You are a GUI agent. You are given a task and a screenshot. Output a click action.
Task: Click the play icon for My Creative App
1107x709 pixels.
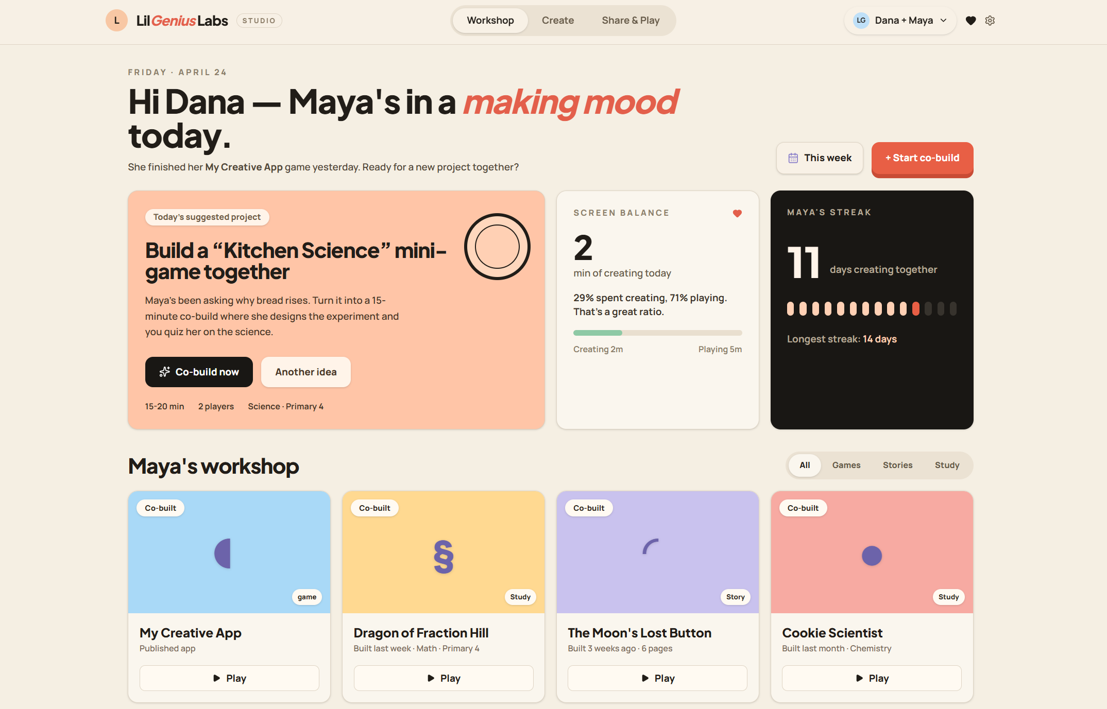[x=216, y=678]
